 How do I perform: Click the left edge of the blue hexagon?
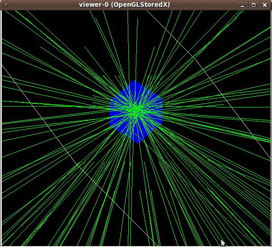[110, 112]
